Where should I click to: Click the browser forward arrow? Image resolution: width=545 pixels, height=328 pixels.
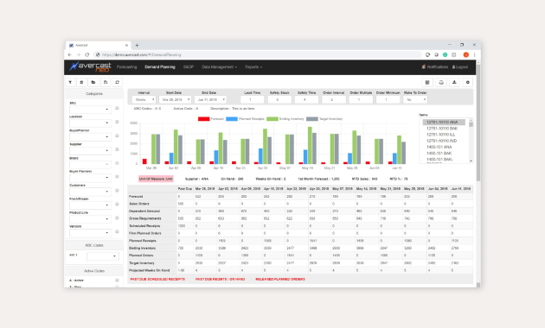(78, 54)
